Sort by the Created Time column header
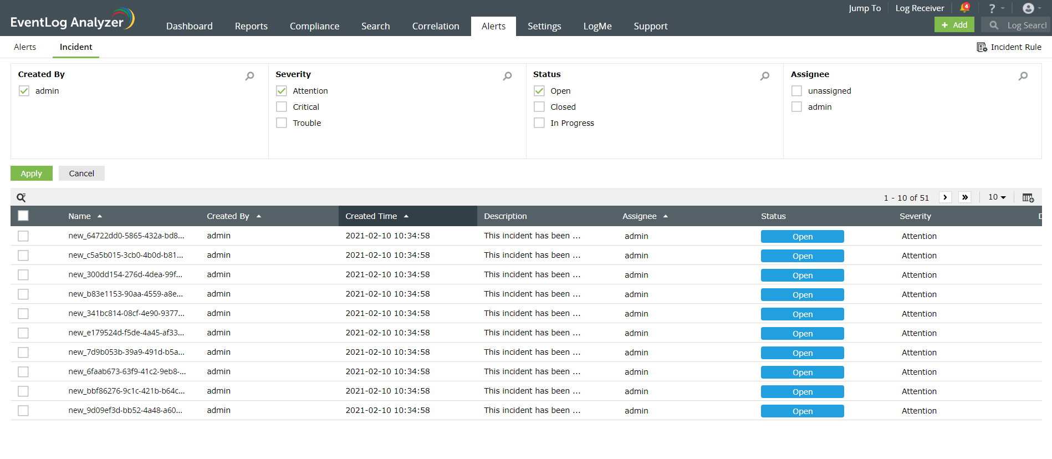 [x=371, y=216]
